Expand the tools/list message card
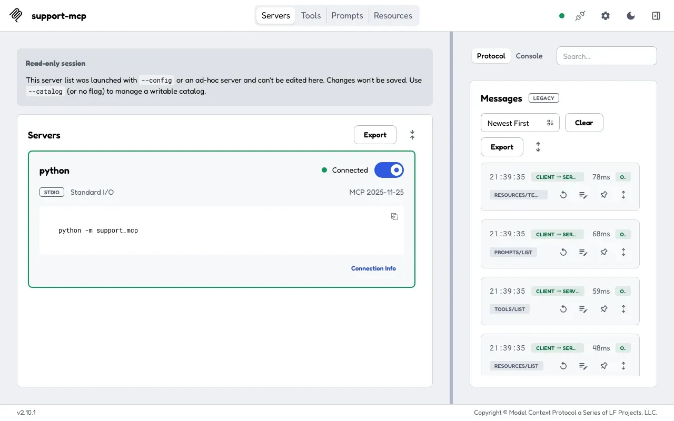 623,309
